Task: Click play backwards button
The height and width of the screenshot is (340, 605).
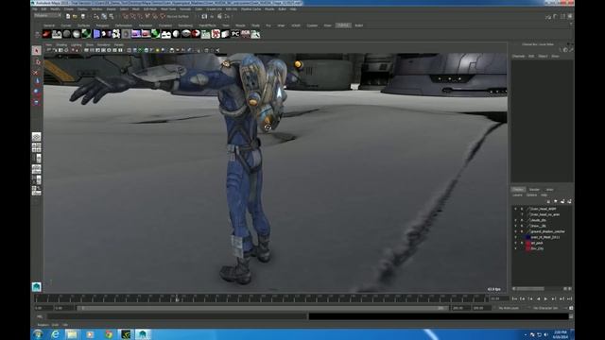Action: 538,298
